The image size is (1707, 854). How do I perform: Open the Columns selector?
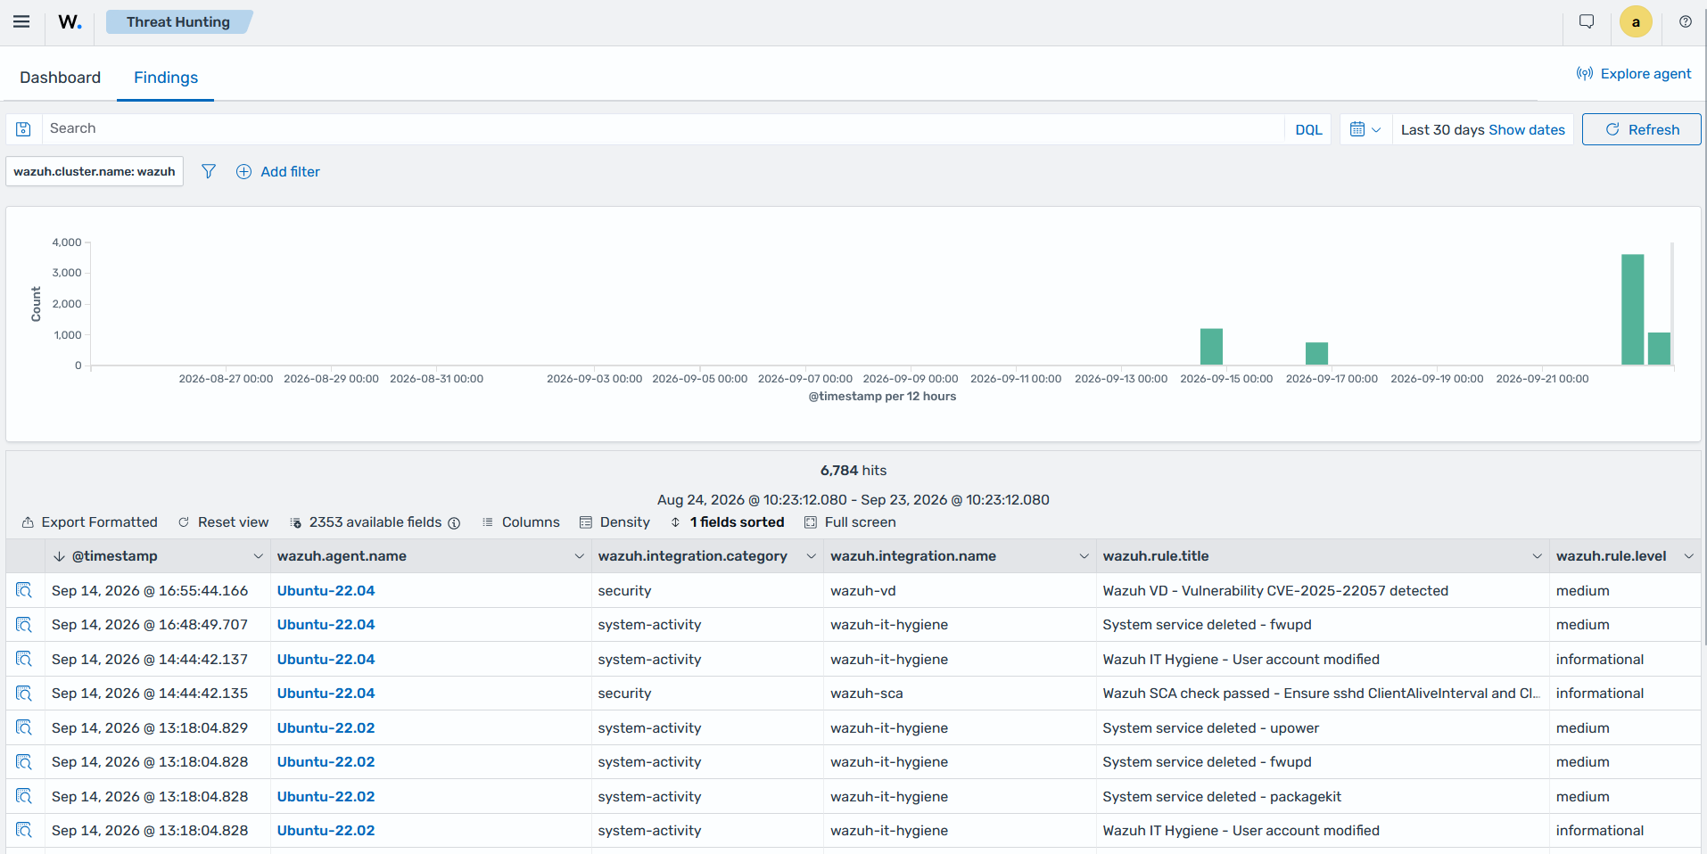pyautogui.click(x=522, y=522)
